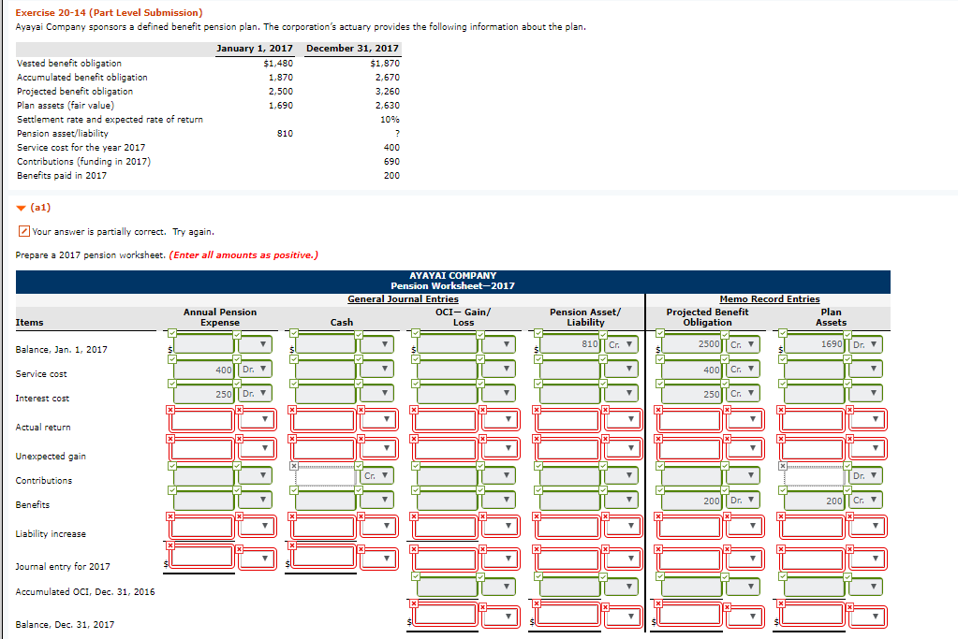Click the check mark above Balance Jan 1 Pension Liability
This screenshot has width=958, height=639.
coord(538,335)
